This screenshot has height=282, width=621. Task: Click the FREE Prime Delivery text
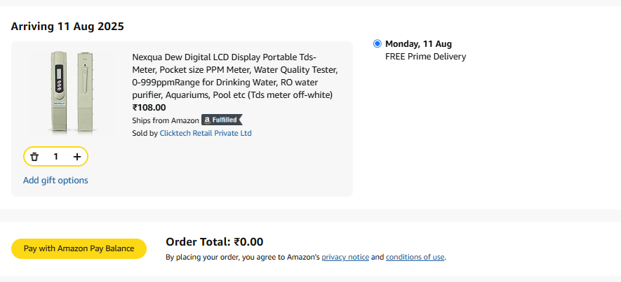click(x=425, y=57)
